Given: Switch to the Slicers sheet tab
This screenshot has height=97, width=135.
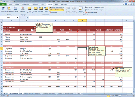Looking at the screenshot, I should coord(60,94).
